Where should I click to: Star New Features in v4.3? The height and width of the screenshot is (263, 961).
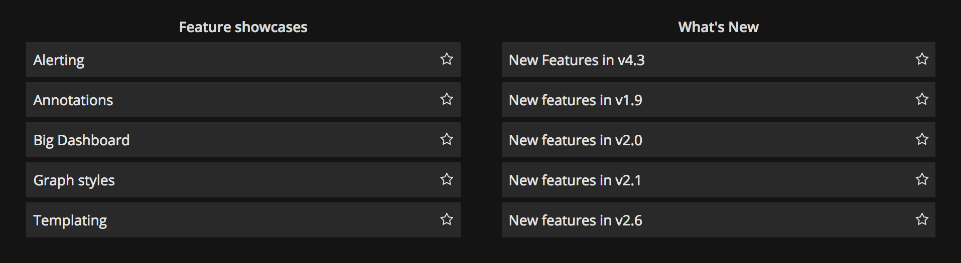click(x=922, y=59)
